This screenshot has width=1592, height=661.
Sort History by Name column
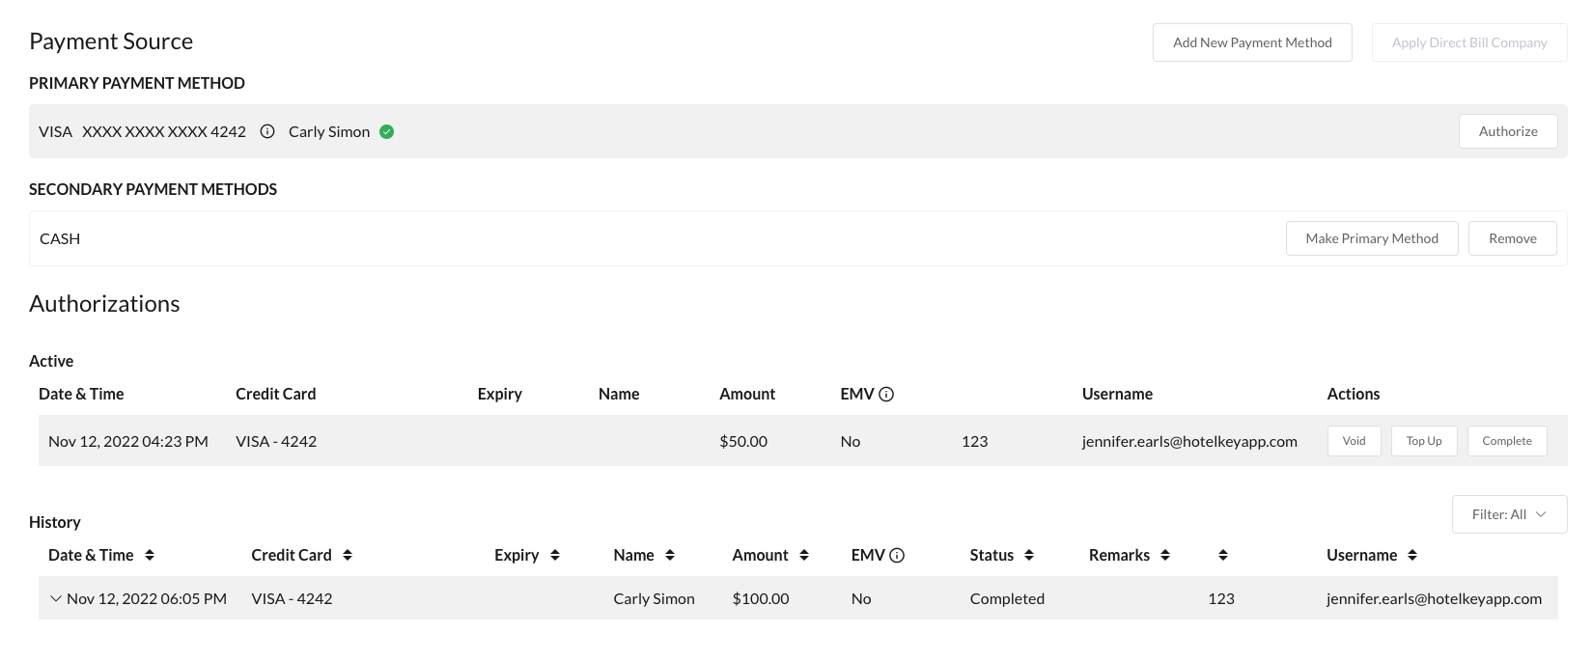click(670, 555)
